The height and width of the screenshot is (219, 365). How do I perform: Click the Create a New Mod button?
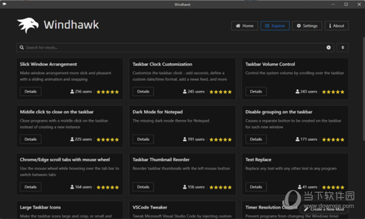click(324, 209)
